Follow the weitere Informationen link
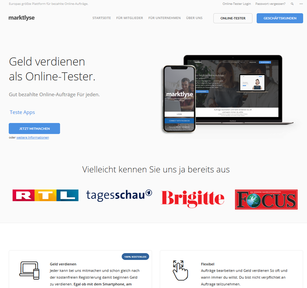The height and width of the screenshot is (288, 307). coord(33,138)
